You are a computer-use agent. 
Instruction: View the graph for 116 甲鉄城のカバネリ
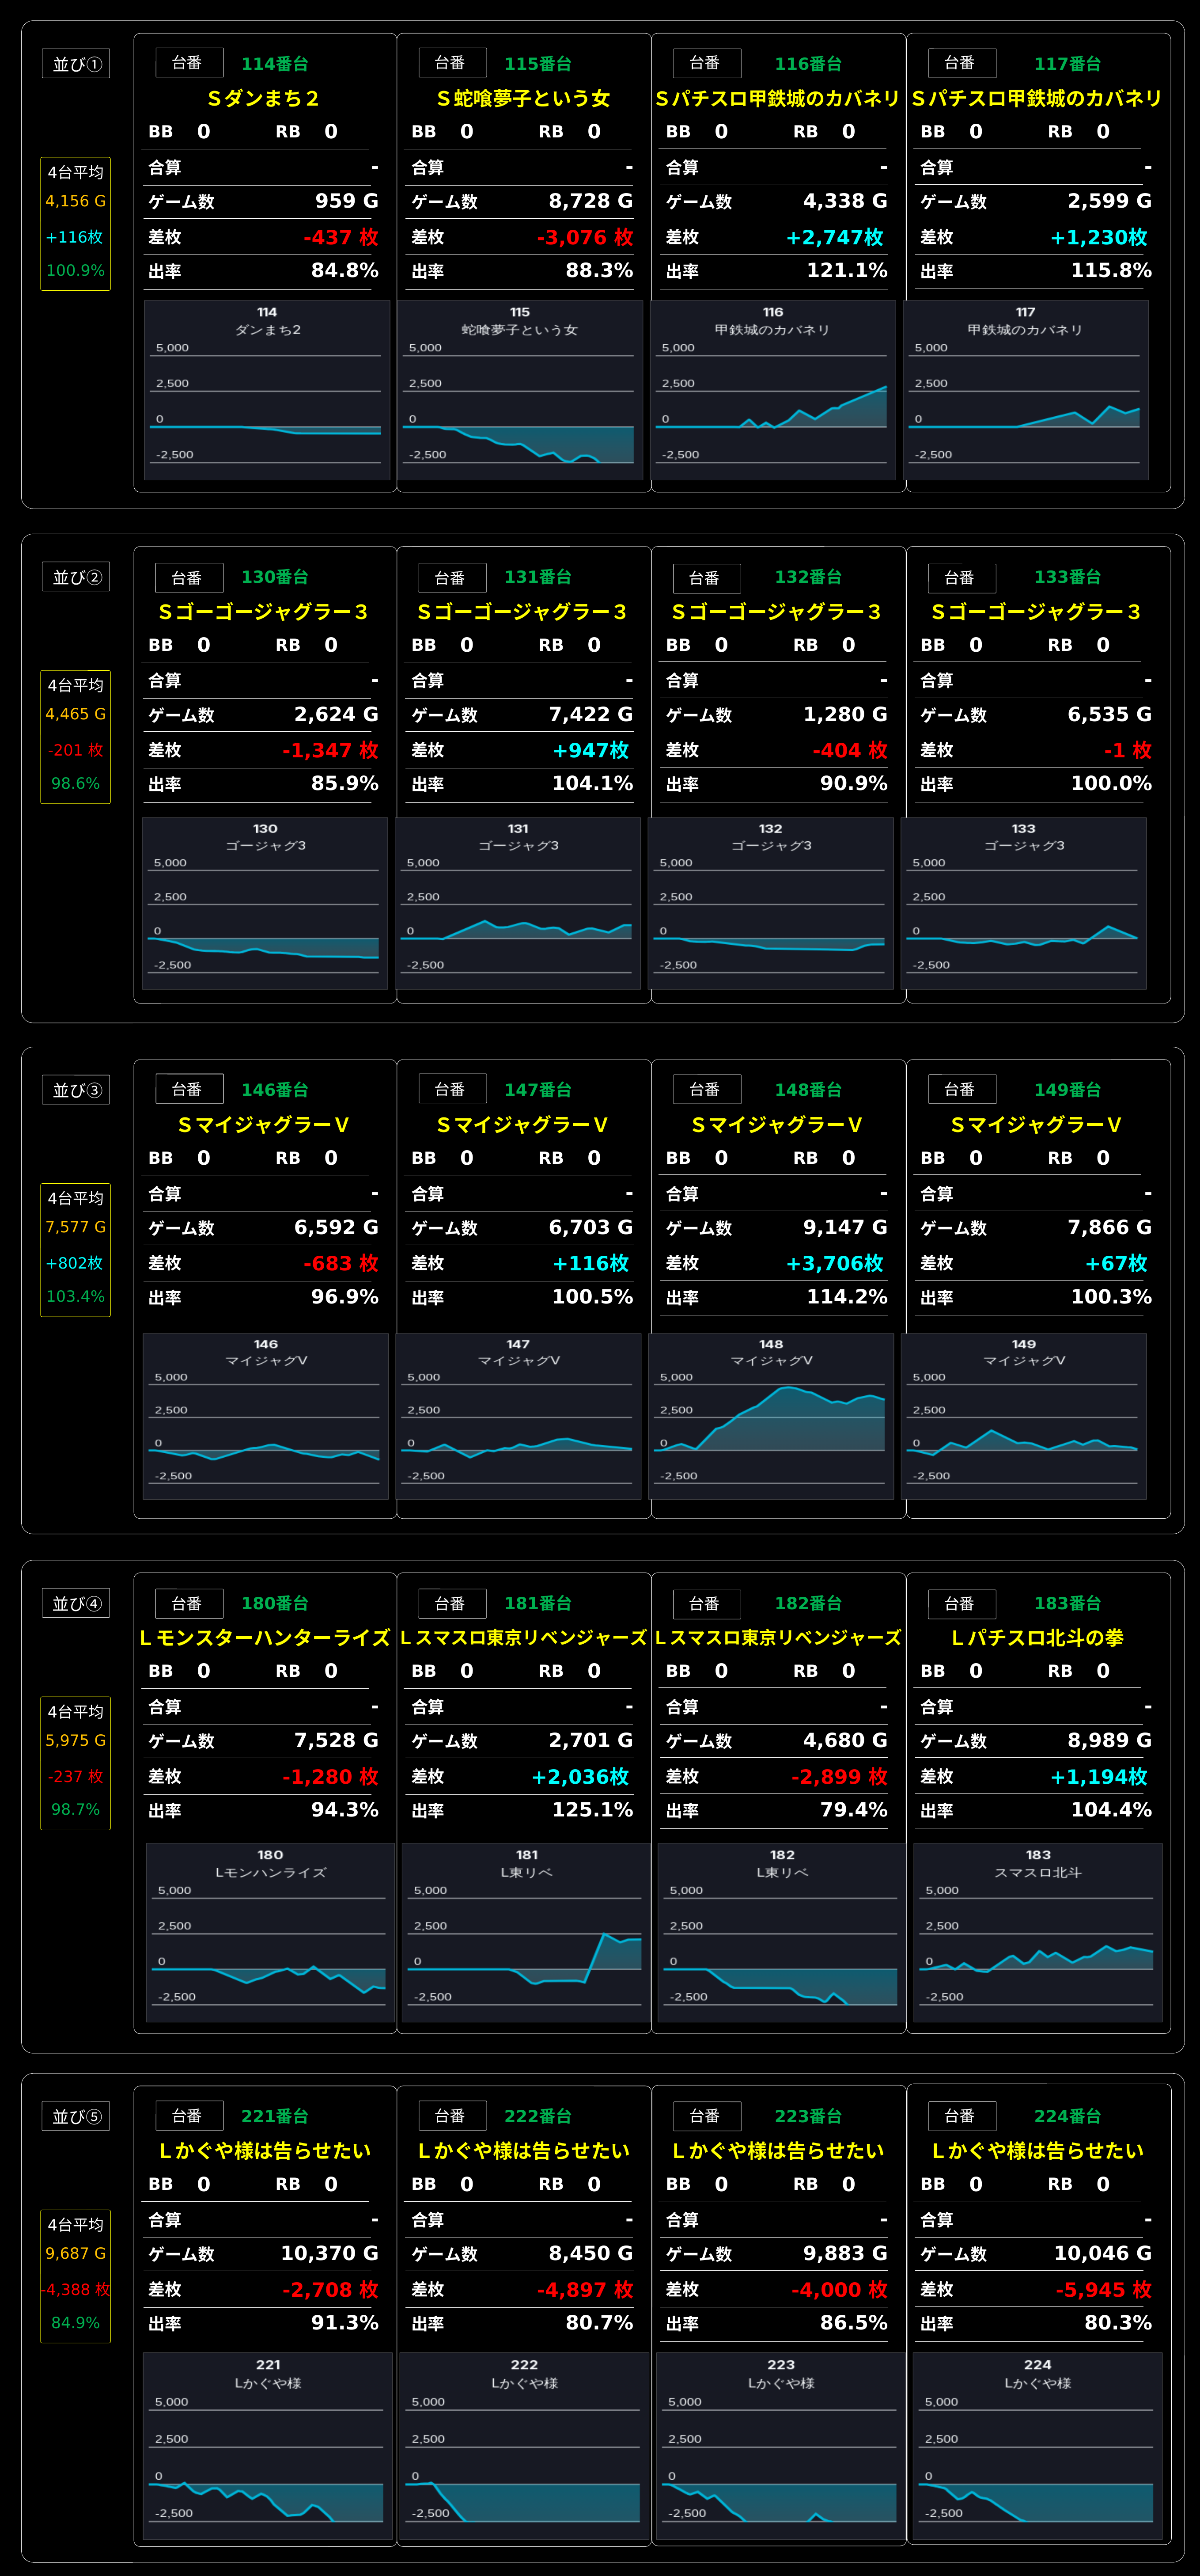pos(772,390)
